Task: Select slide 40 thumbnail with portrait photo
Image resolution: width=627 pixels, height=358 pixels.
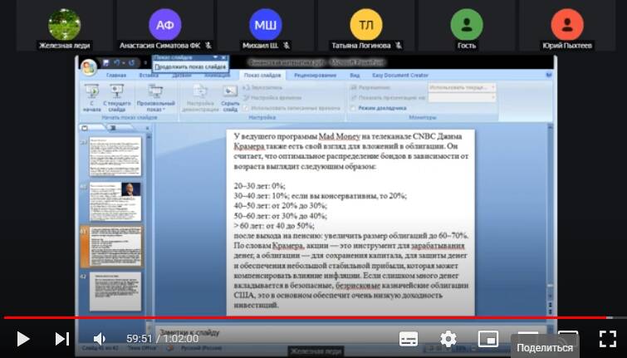Action: (x=115, y=202)
